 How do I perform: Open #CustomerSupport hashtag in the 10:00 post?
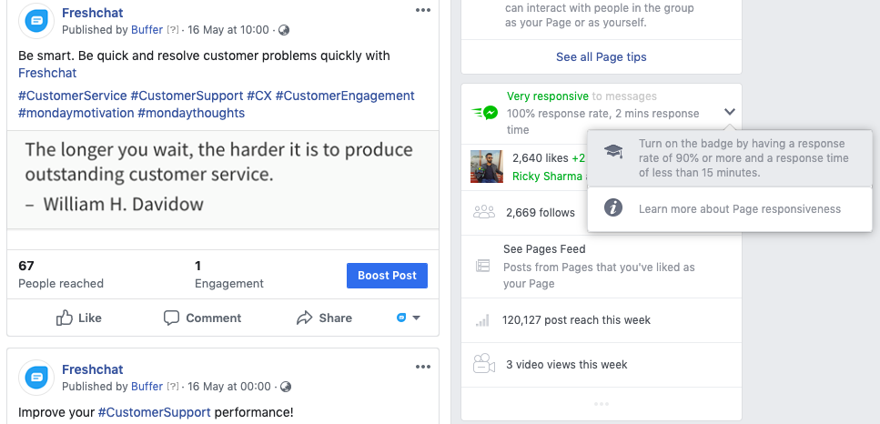pos(187,96)
